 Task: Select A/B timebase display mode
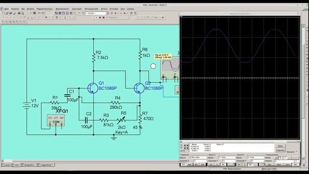pos(202,164)
